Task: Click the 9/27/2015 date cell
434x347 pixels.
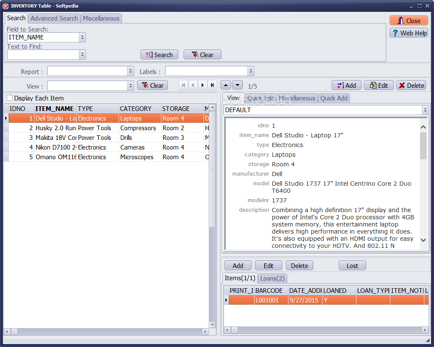Action: 305,300
